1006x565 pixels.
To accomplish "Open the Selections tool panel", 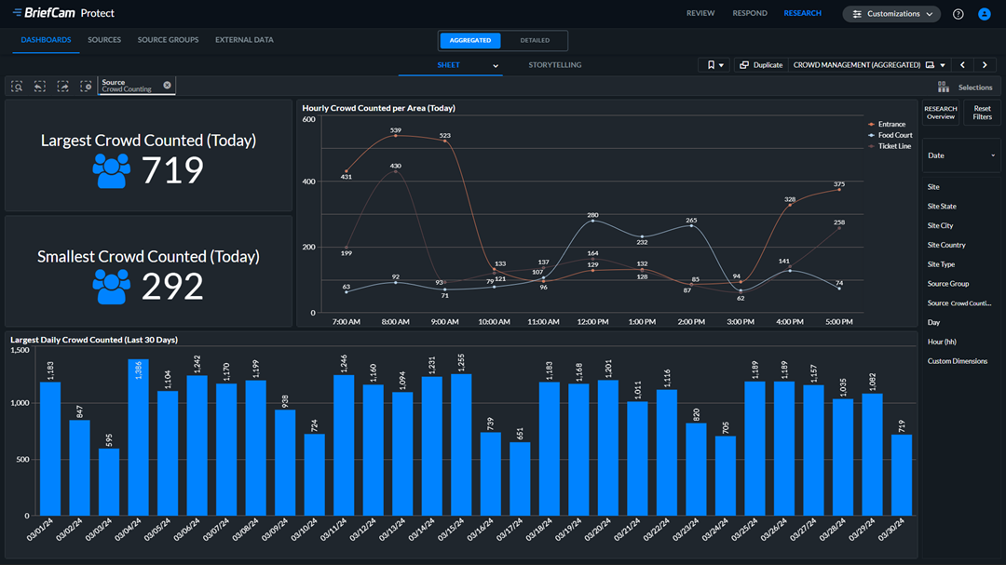I will pos(965,87).
